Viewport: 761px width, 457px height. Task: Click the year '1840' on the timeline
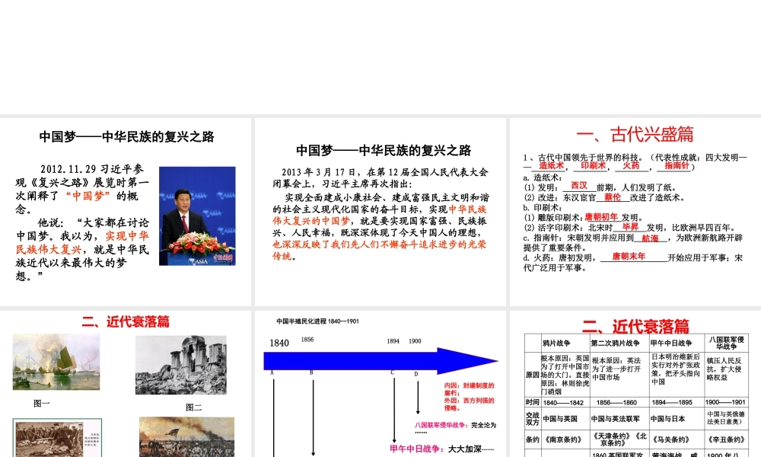[279, 343]
